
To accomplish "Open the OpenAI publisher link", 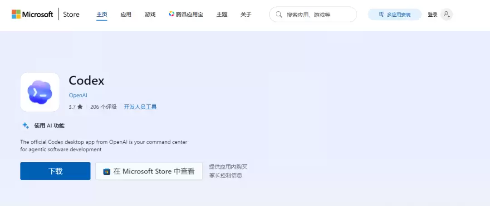I will [x=78, y=95].
